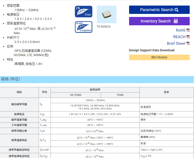
Task: Download the IBIS Models file
Action: tap(159, 57)
